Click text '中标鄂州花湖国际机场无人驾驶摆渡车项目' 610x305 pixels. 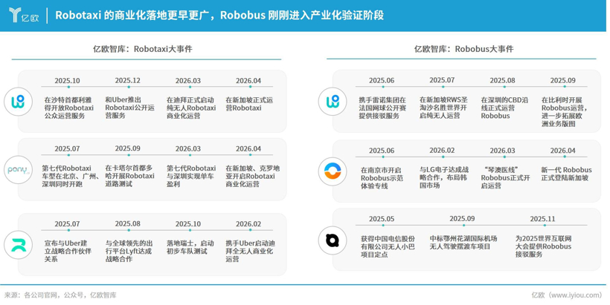pos(463,243)
